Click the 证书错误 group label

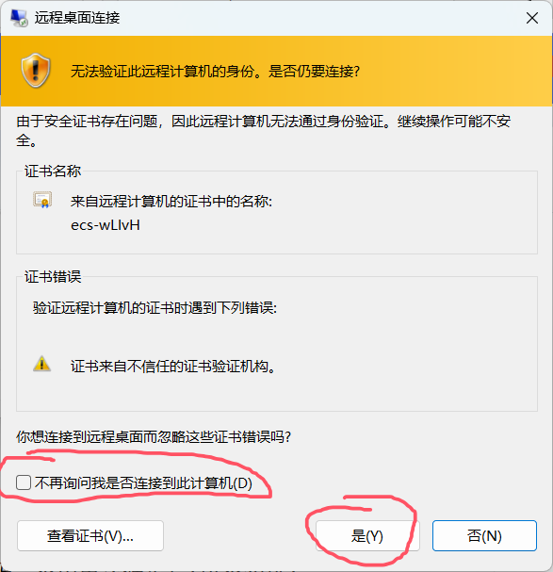[x=53, y=276]
